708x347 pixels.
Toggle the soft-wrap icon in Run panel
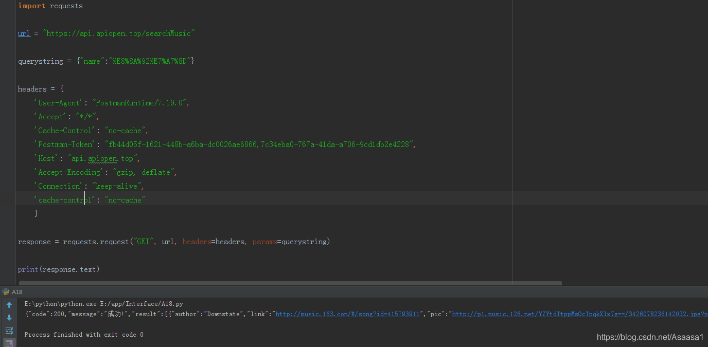(x=9, y=331)
